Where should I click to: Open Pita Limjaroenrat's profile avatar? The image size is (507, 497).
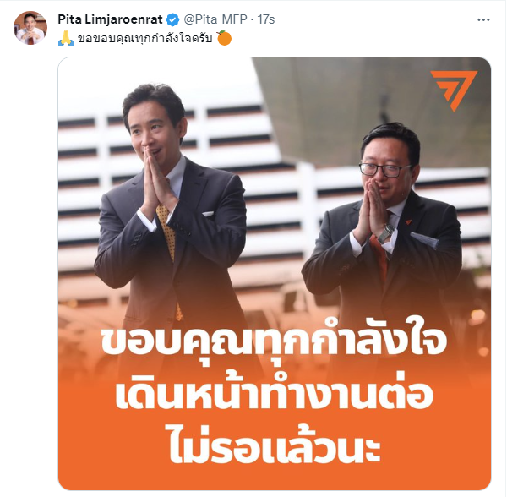30,28
